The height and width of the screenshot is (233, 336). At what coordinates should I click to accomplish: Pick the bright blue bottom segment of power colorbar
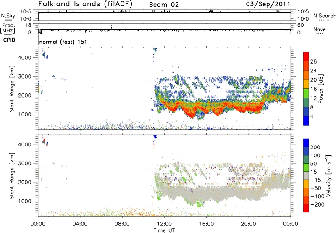(306, 121)
